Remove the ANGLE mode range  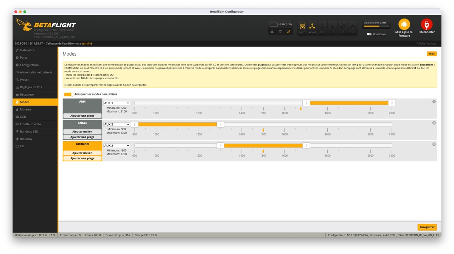434,123
